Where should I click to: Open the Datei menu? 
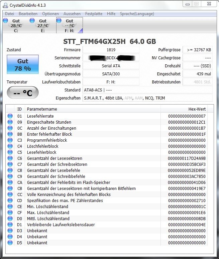coord(9,14)
